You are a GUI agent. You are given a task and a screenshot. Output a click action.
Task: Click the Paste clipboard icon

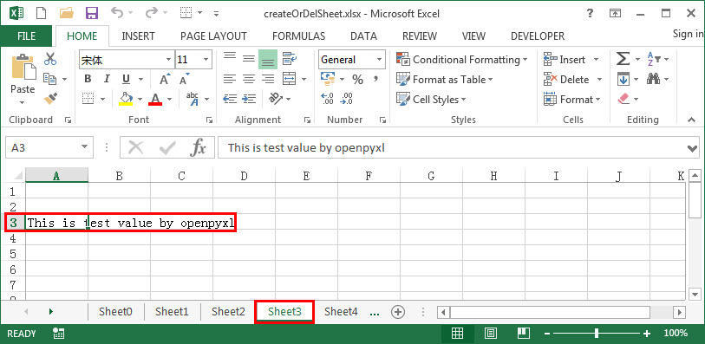coord(23,68)
